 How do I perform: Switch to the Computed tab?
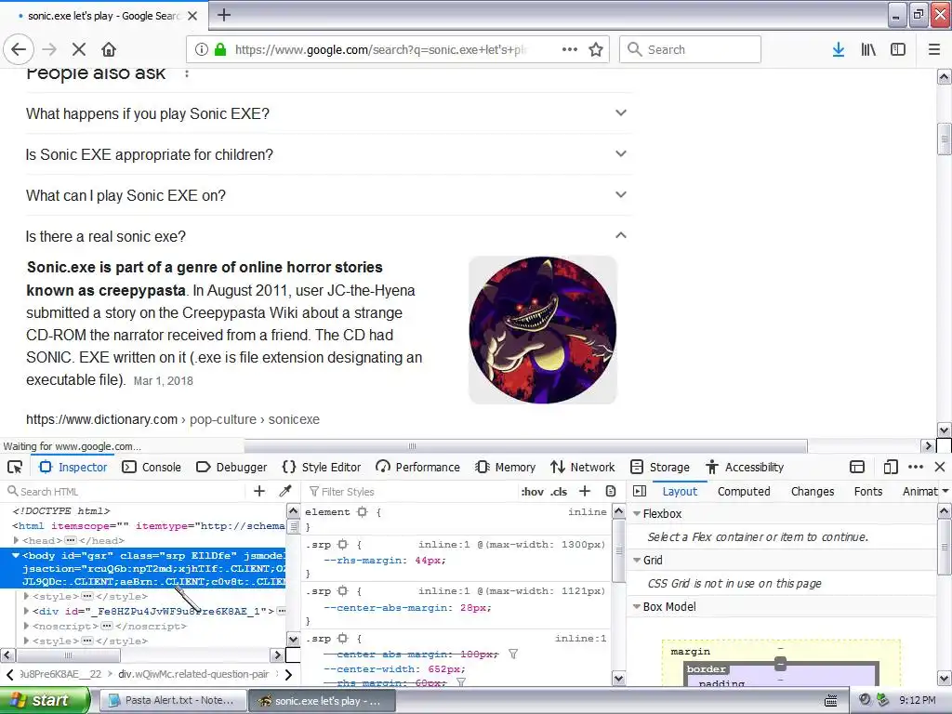coord(744,491)
